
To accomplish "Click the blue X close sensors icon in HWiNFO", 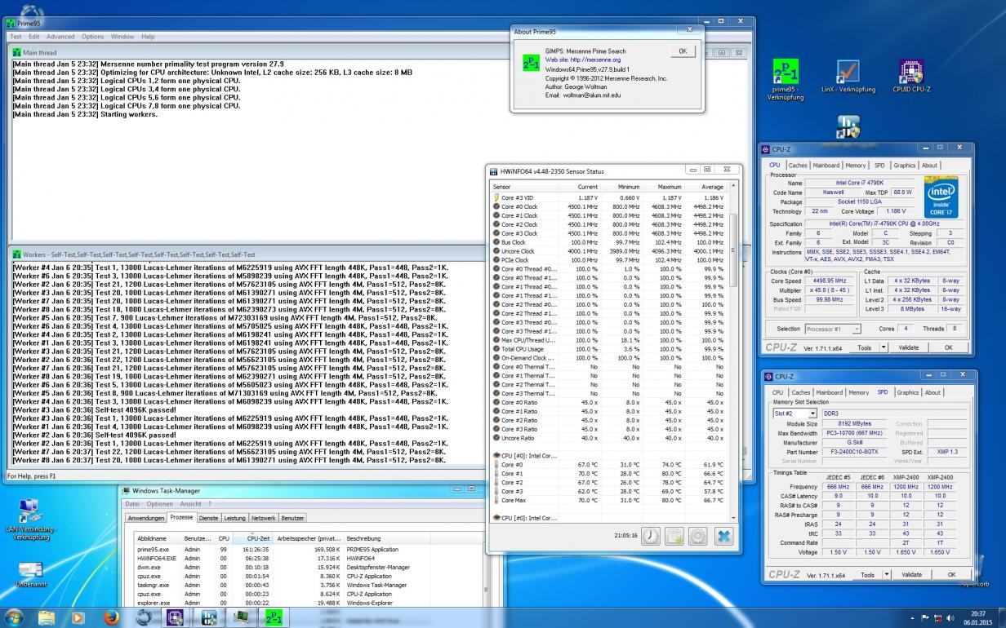I will pos(723,536).
